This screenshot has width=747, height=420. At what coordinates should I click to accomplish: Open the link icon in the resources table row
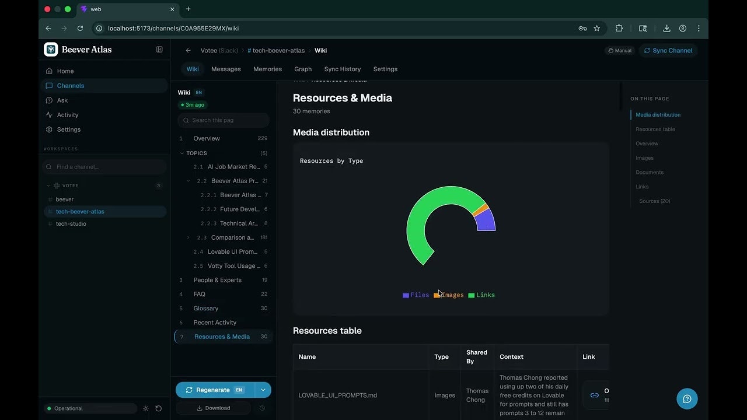[x=594, y=395]
